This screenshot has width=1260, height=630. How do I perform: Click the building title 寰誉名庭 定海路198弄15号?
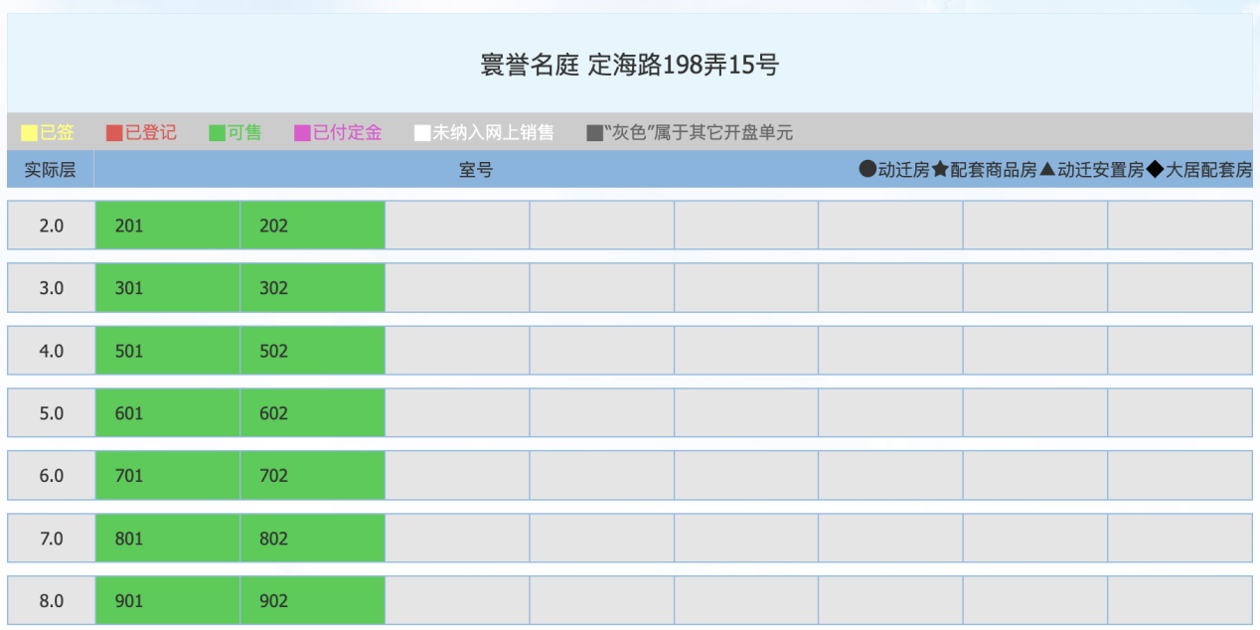630,66
